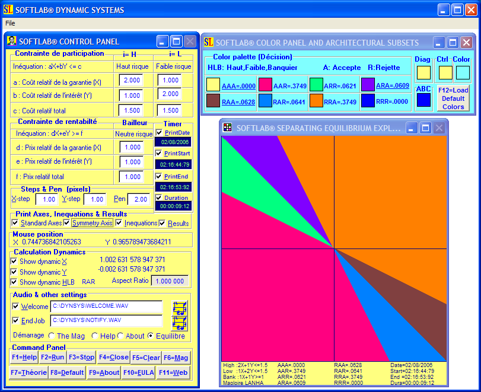Image resolution: width=481 pixels, height=392 pixels.
Task: Pick the AAR pink color swatch
Action: [x=265, y=85]
